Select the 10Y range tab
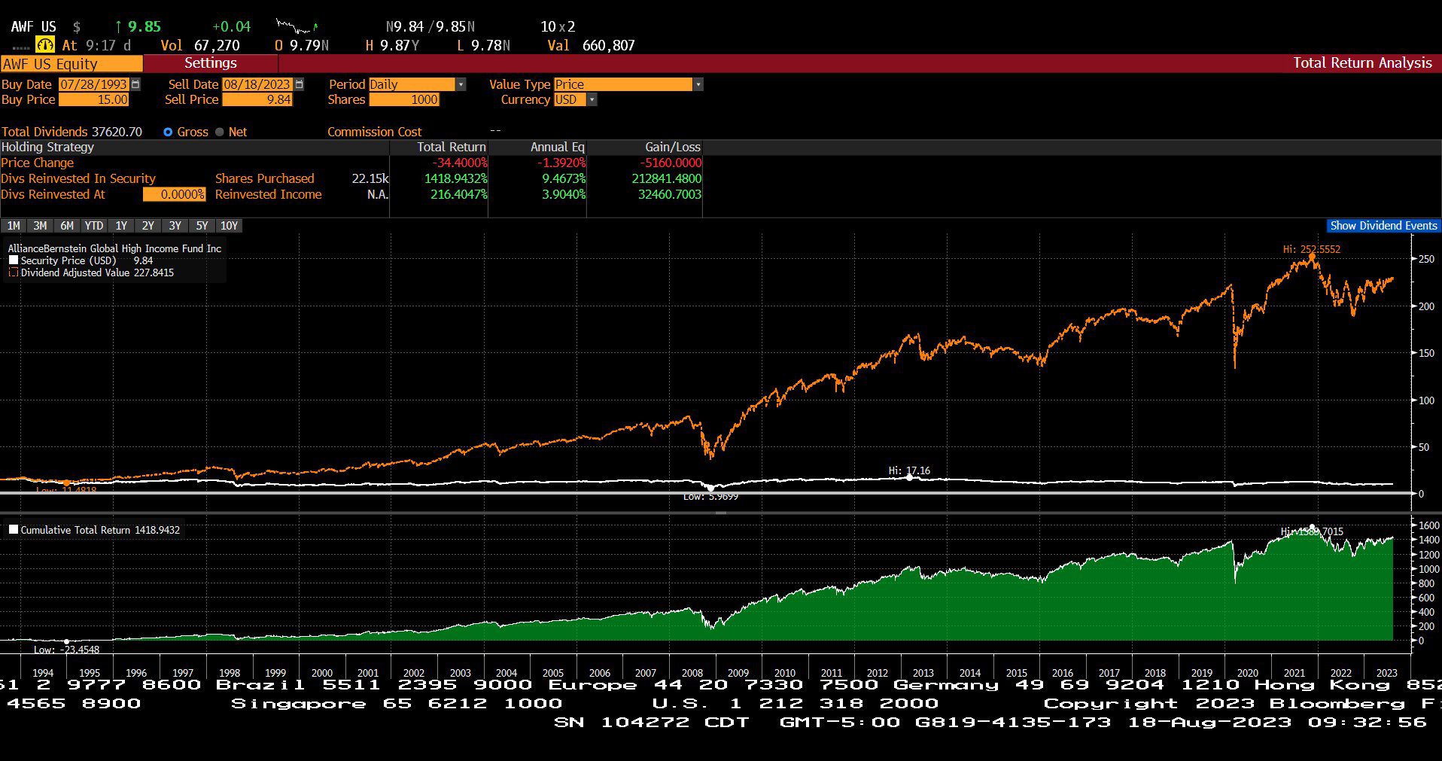Image resolution: width=1442 pixels, height=761 pixels. point(229,226)
